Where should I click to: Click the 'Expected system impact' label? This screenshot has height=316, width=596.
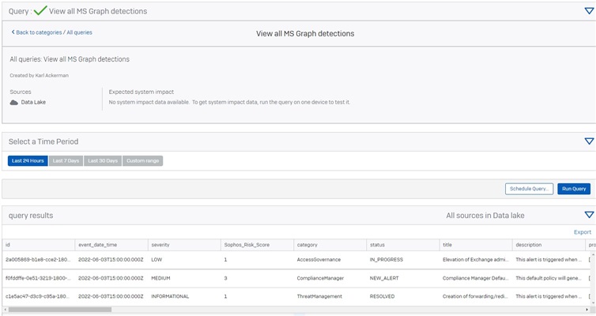click(x=141, y=92)
